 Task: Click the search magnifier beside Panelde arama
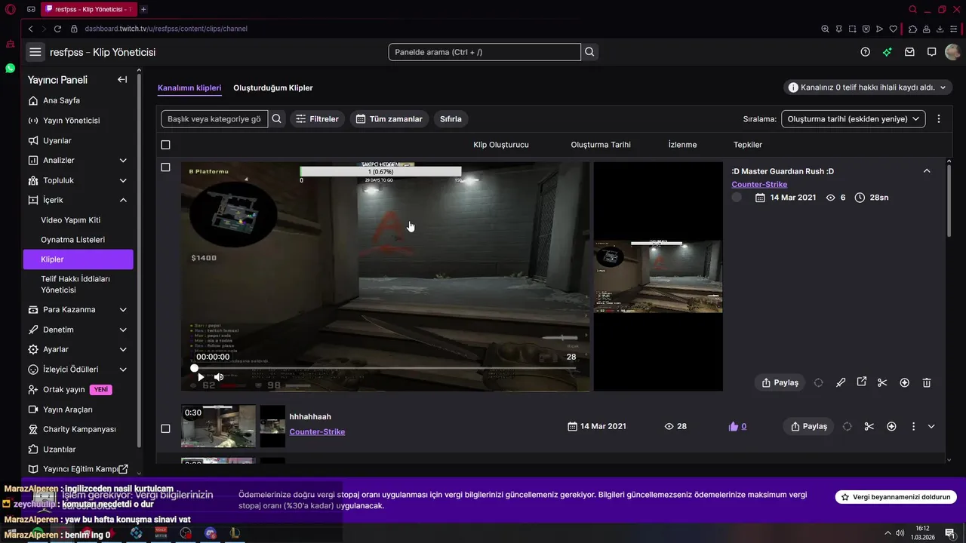pos(590,52)
